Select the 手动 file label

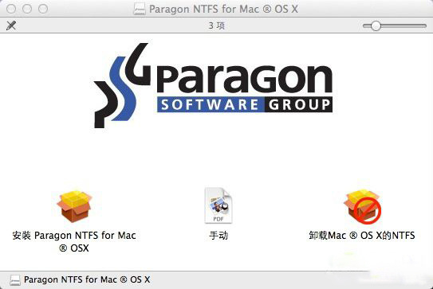[218, 236]
